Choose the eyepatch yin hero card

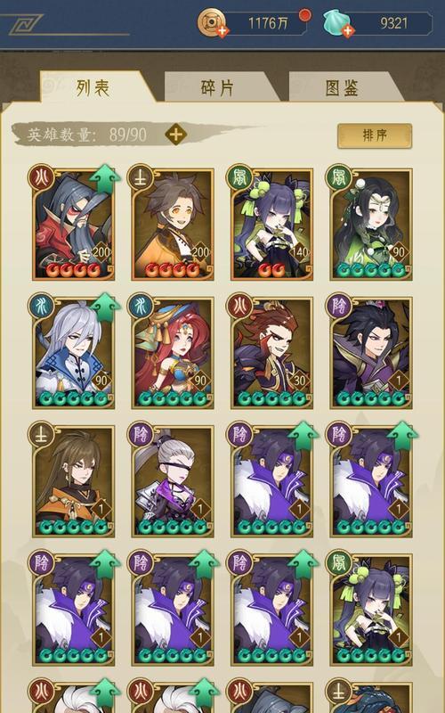click(x=173, y=481)
